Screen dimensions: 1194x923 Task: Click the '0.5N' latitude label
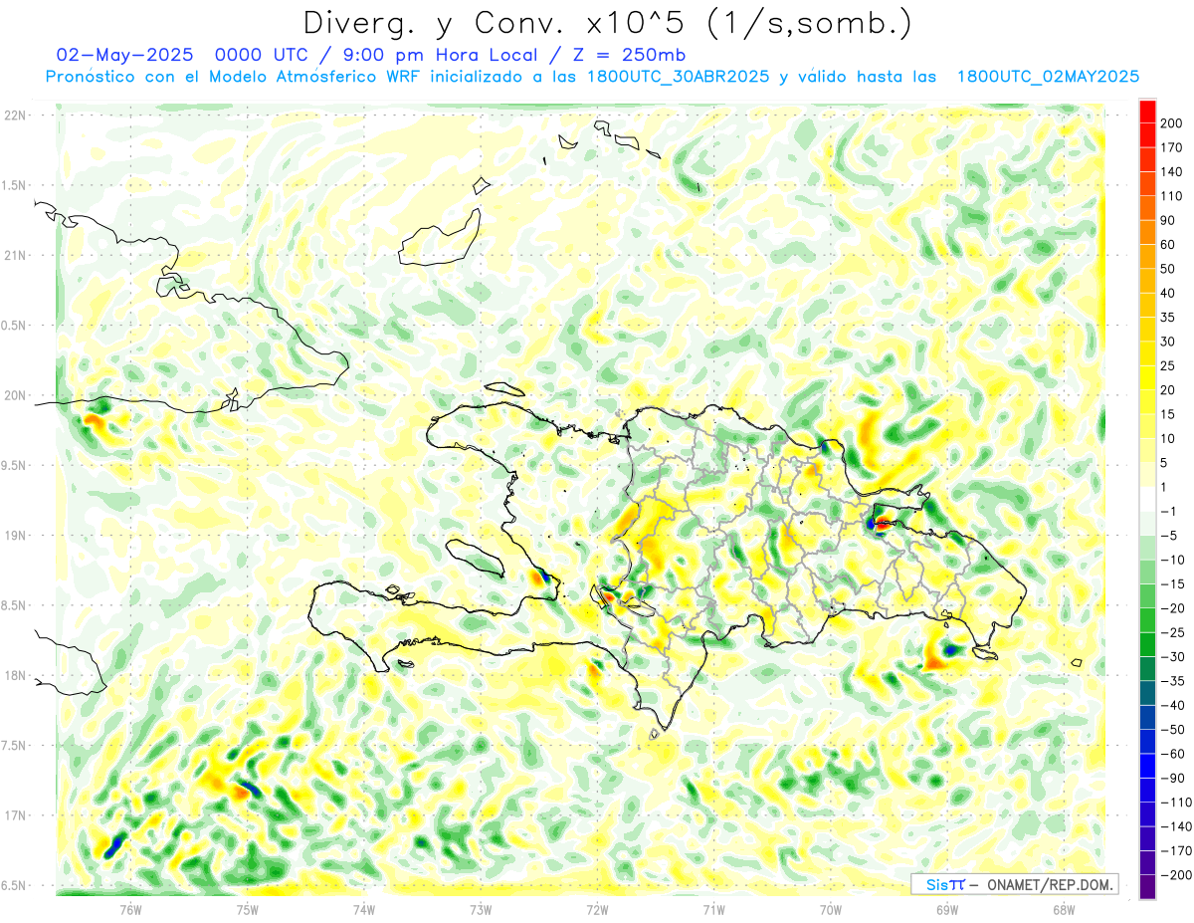13,326
